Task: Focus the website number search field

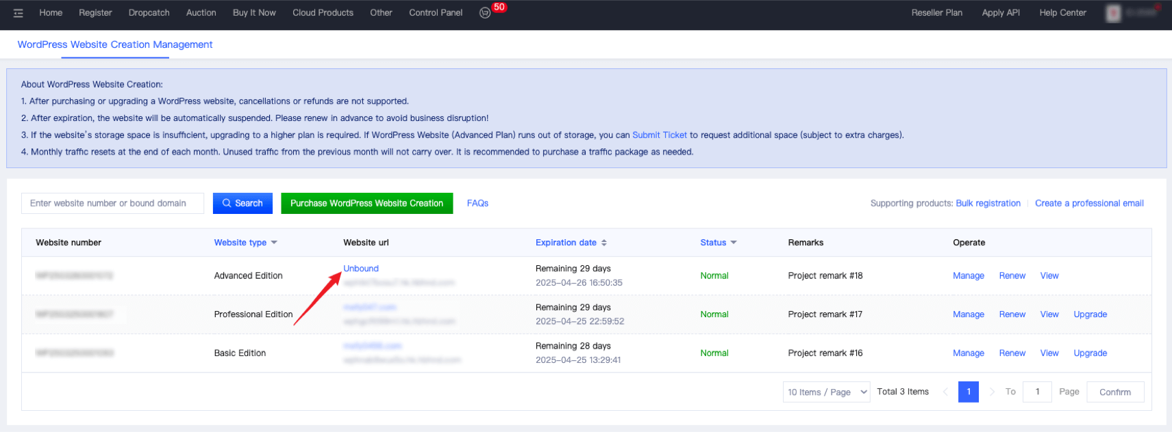Action: [x=113, y=203]
